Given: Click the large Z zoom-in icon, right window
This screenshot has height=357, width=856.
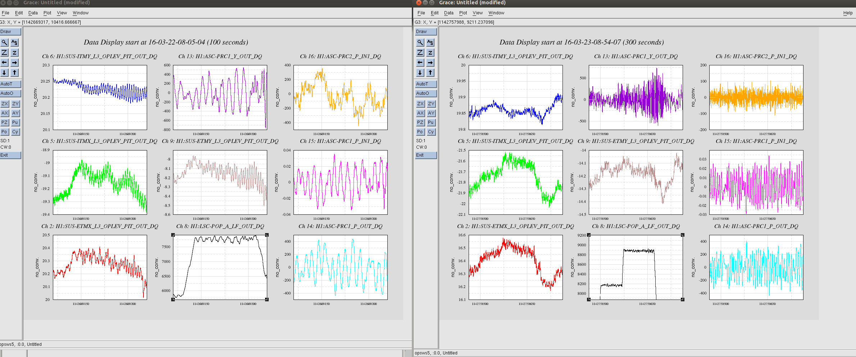Looking at the screenshot, I should [x=420, y=52].
